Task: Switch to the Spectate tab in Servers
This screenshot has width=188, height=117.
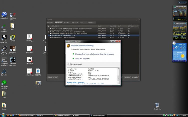Action: pyautogui.click(x=75, y=22)
